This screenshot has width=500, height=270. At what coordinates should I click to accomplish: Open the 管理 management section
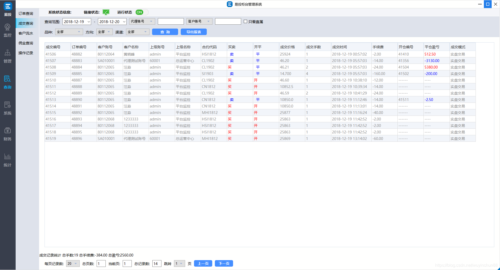pyautogui.click(x=8, y=56)
